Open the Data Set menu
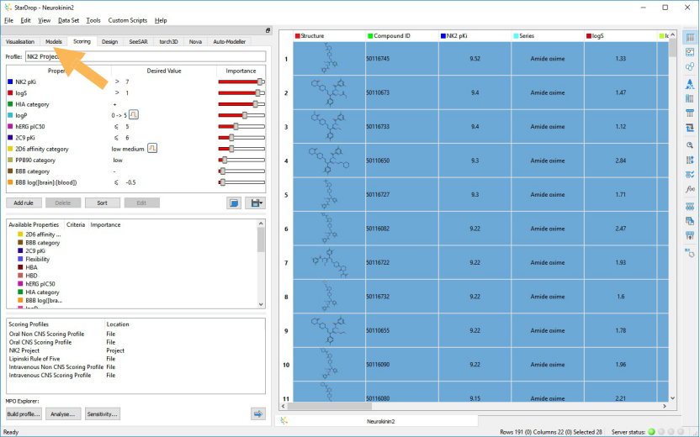This screenshot has width=700, height=437. [68, 20]
